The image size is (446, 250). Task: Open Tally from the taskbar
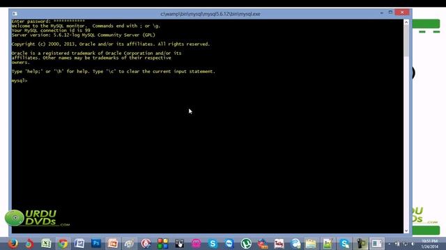(279, 244)
